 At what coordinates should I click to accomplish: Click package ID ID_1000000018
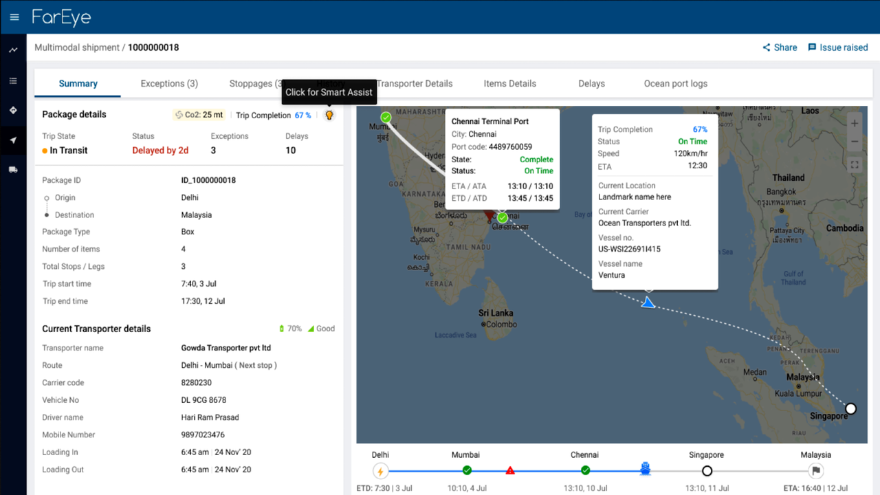coord(208,180)
